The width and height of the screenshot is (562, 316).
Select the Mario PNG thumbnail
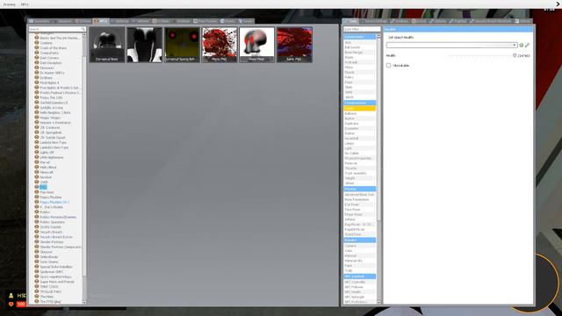(220, 45)
